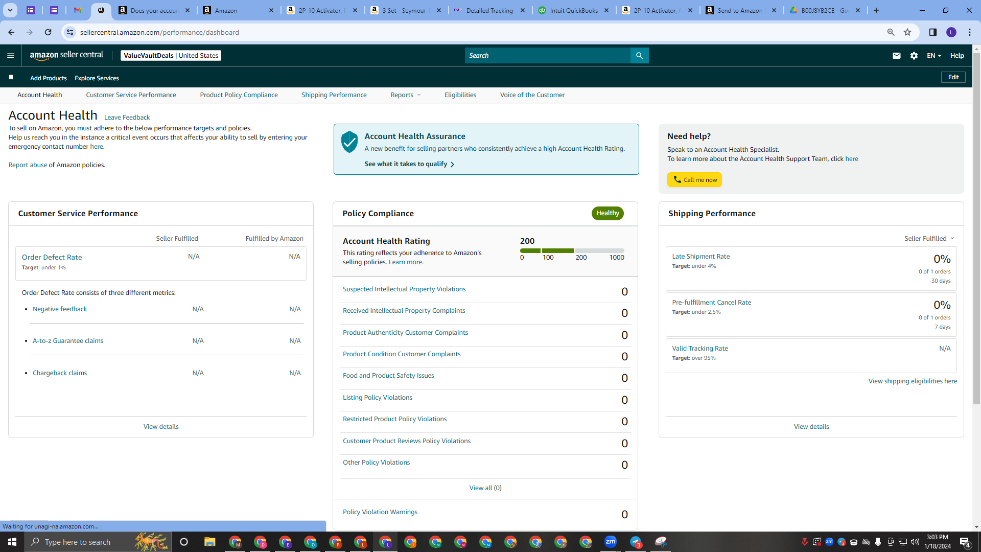Click the browser back arrow
This screenshot has width=981, height=552.
pyautogui.click(x=11, y=32)
